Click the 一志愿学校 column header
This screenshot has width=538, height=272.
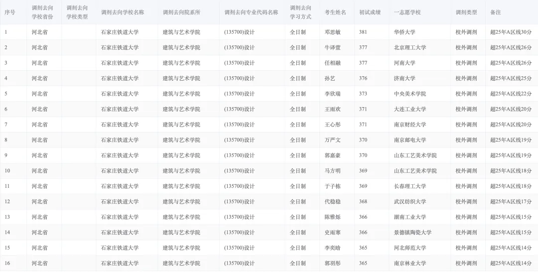point(407,12)
